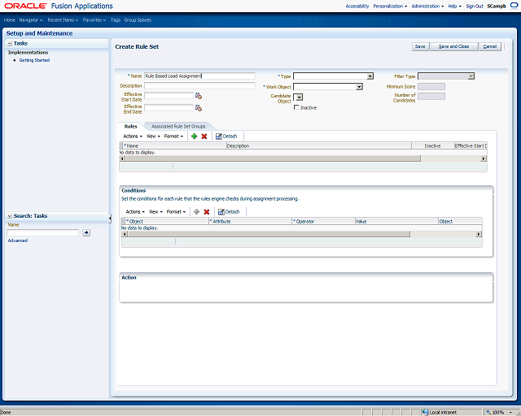Click the Save button
521x416 pixels.
point(420,46)
